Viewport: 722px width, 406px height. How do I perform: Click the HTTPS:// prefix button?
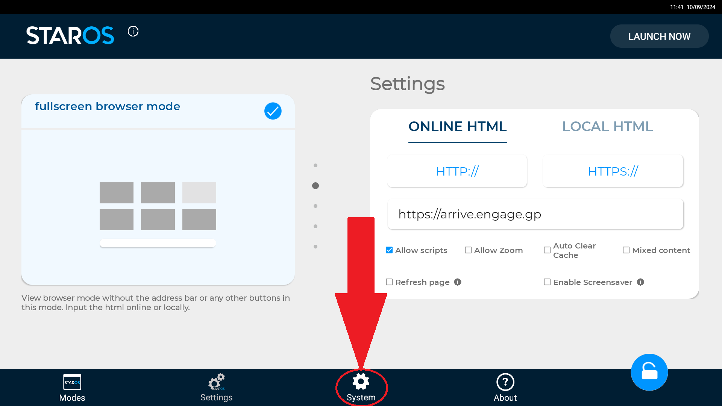point(613,171)
